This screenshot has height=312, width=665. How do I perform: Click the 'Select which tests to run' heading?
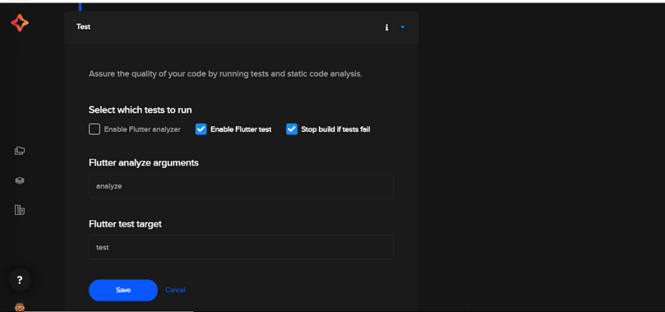pyautogui.click(x=140, y=110)
